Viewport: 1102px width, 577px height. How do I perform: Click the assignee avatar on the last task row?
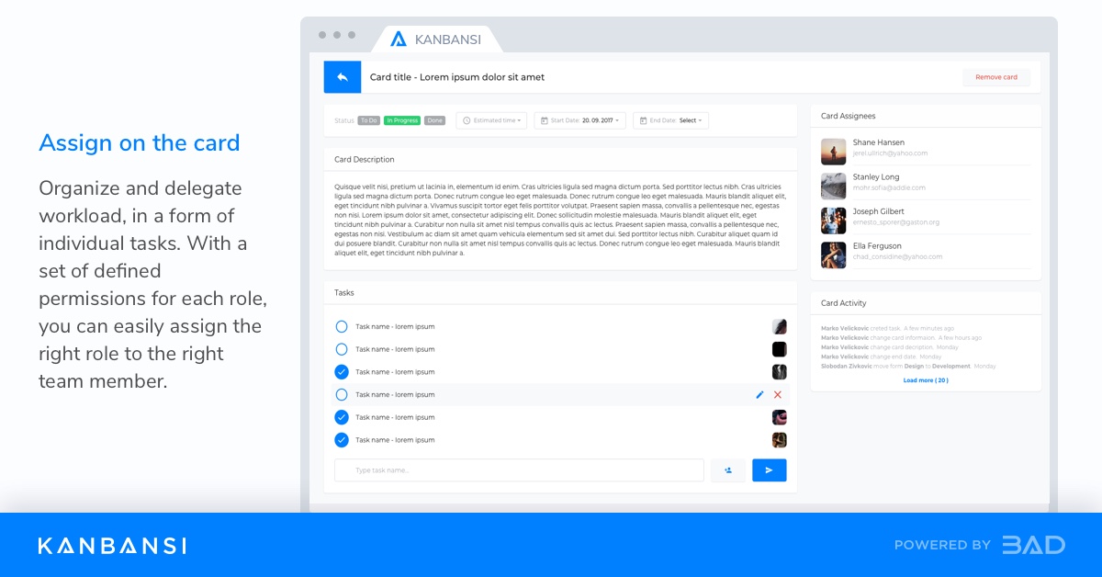779,440
